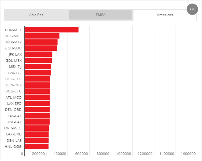The width and height of the screenshot is (202, 161).
Task: Select the JFK-LAX route bar
Action: point(39,54)
